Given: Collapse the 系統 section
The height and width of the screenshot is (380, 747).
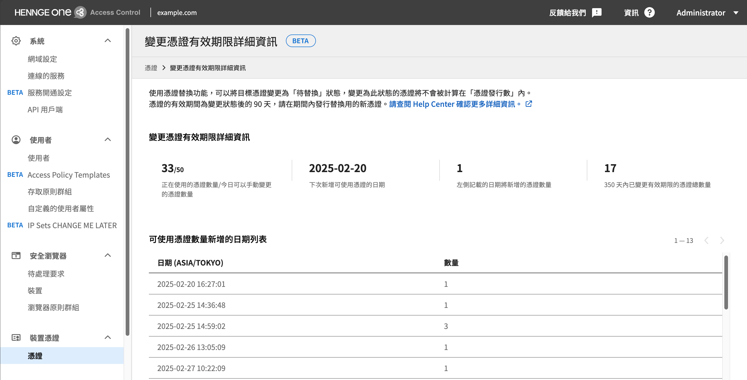Looking at the screenshot, I should [108, 41].
